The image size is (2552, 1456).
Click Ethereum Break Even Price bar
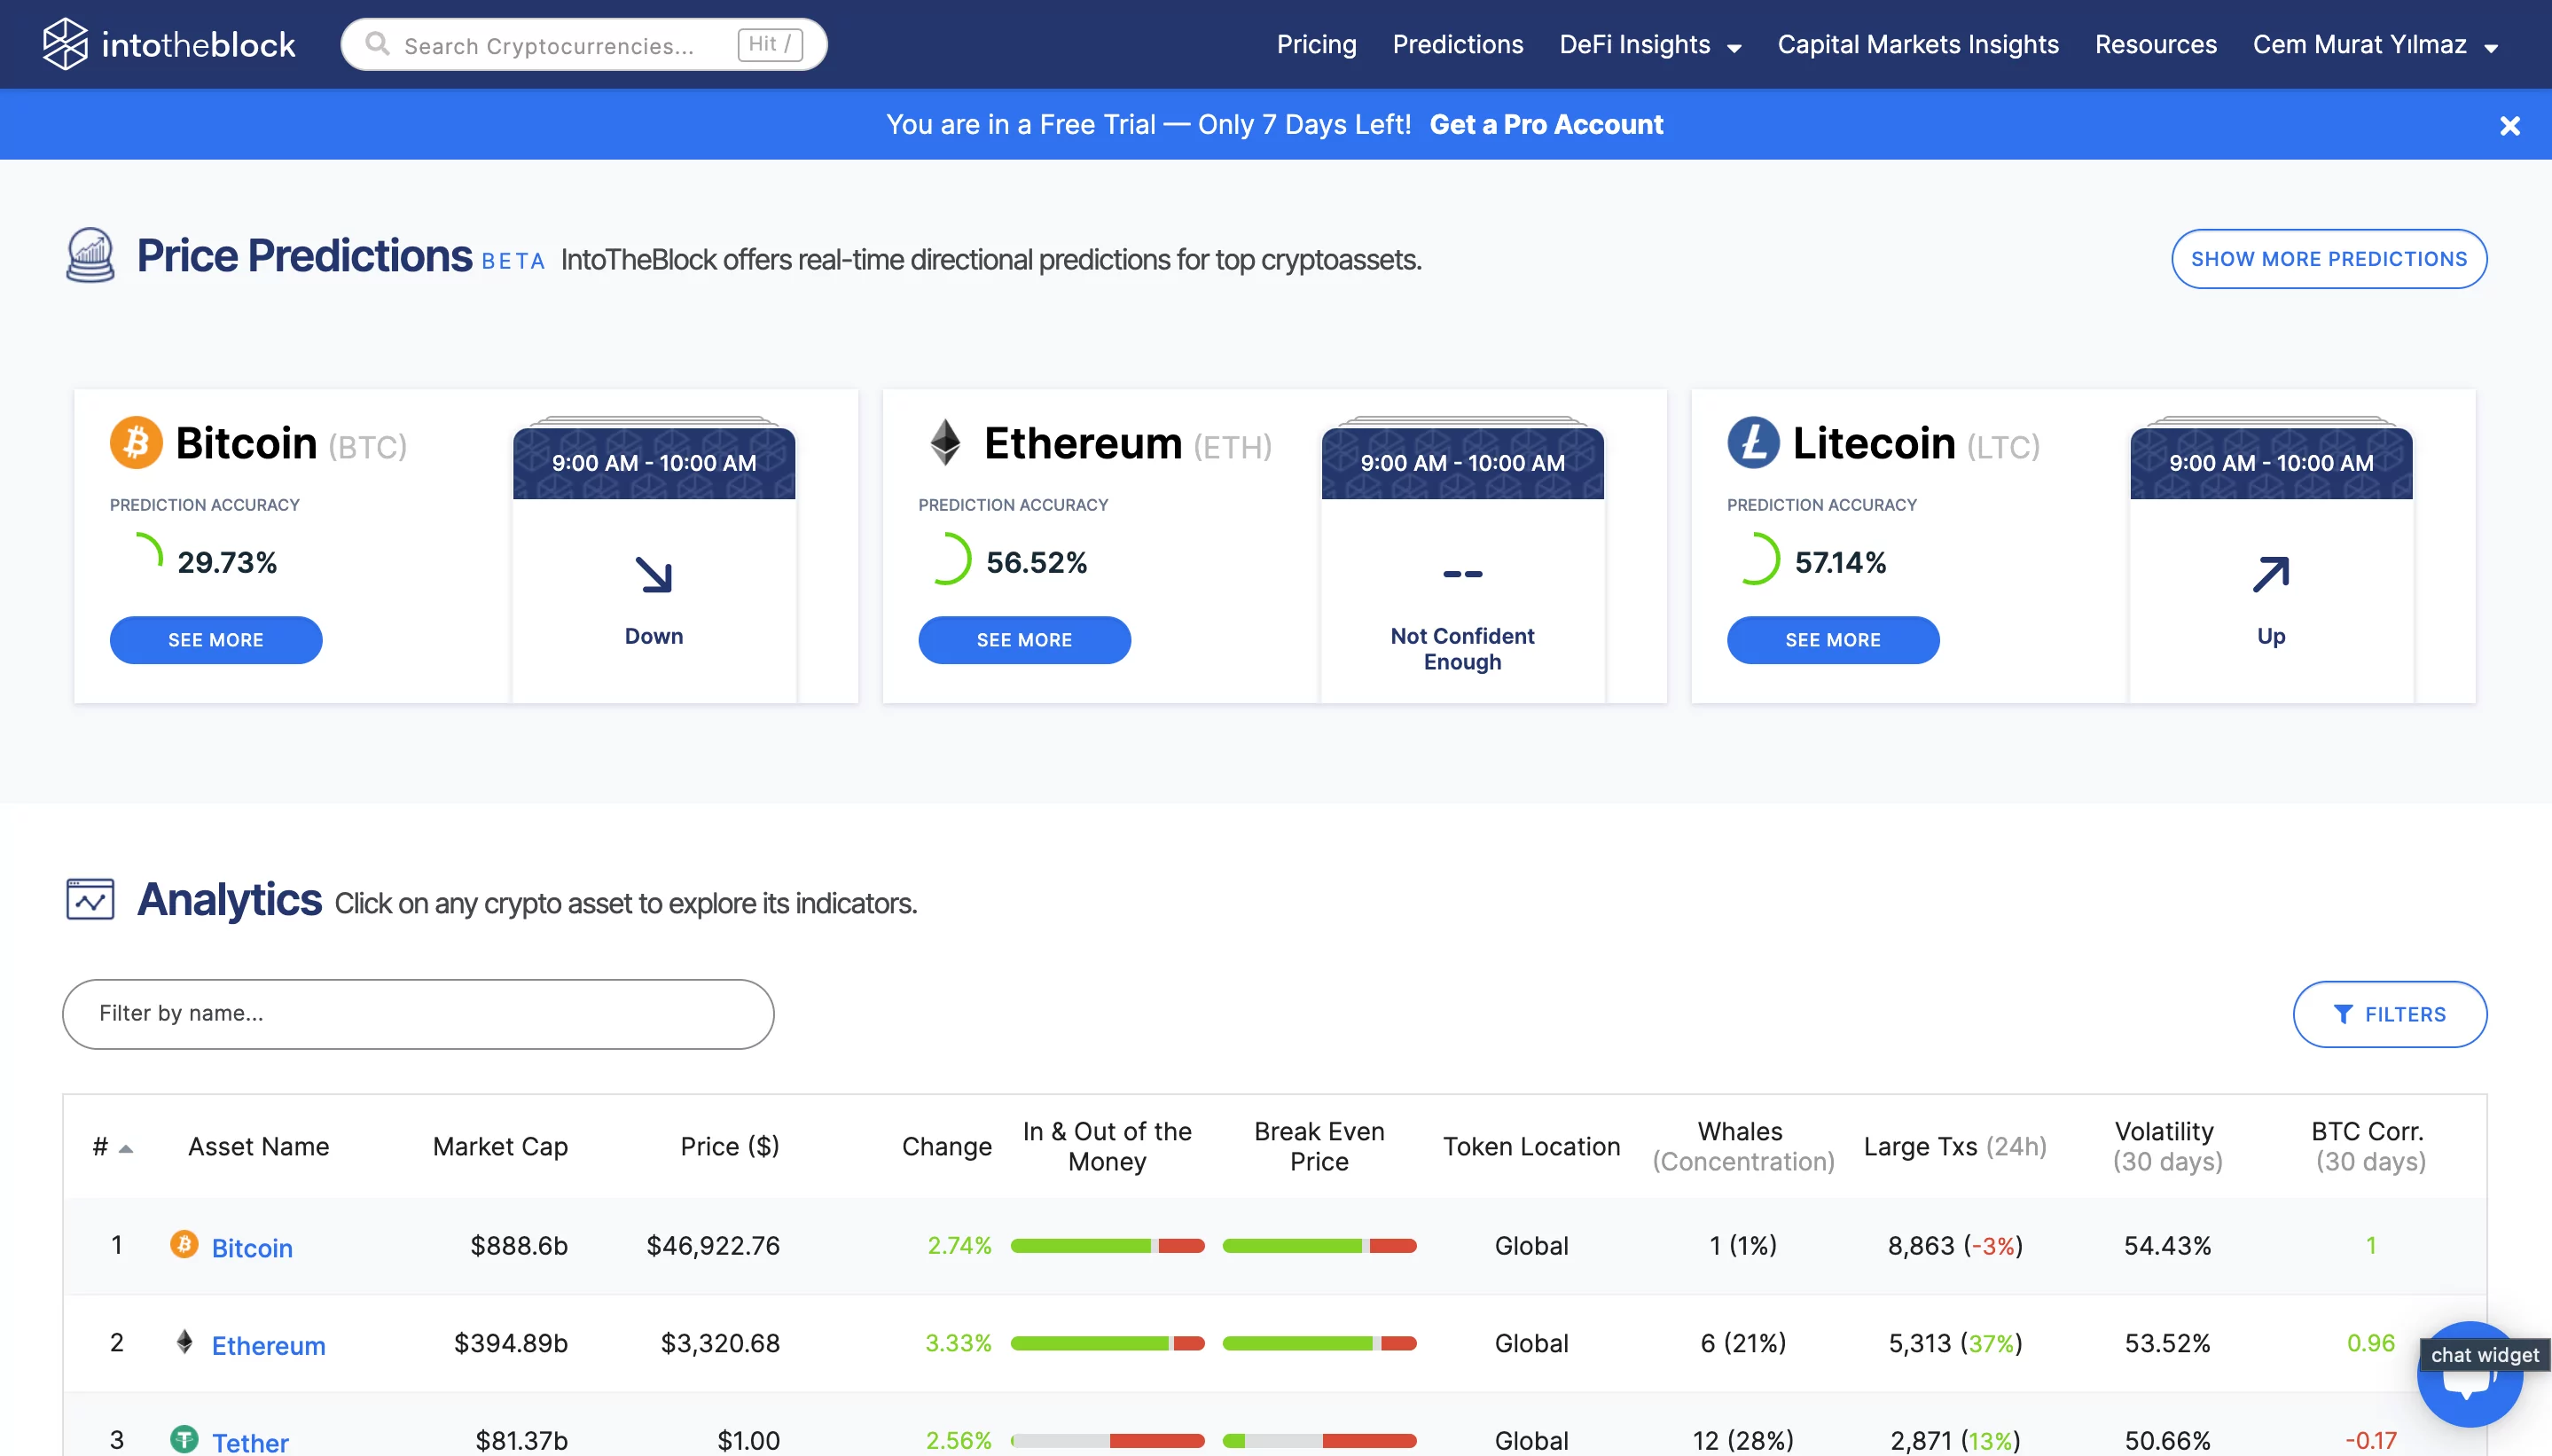click(1319, 1343)
